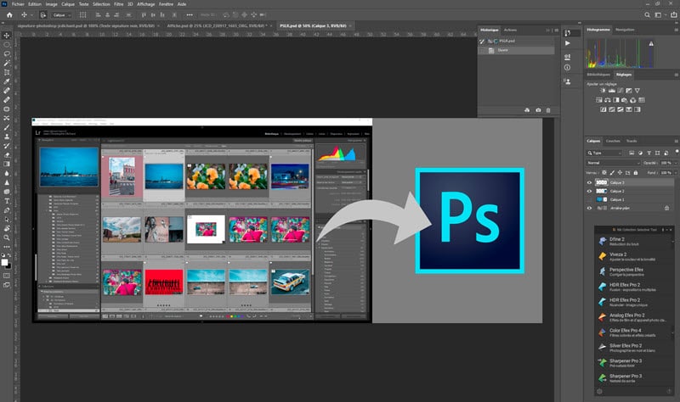Show the hidden layer Calque 1
This screenshot has height=402, width=680.
click(589, 199)
